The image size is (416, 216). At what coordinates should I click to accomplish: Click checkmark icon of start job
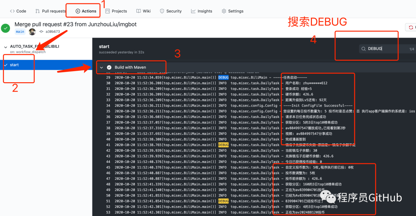coord(5,65)
